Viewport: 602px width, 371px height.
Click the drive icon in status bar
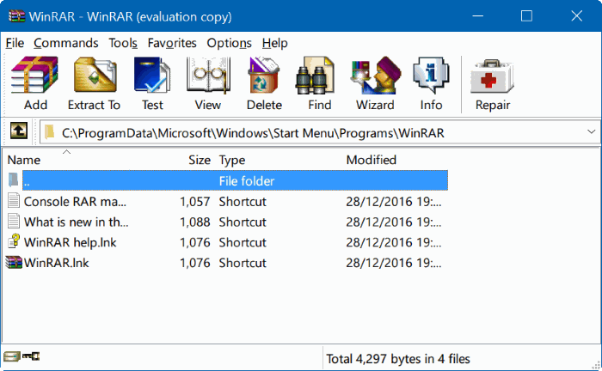tap(11, 356)
